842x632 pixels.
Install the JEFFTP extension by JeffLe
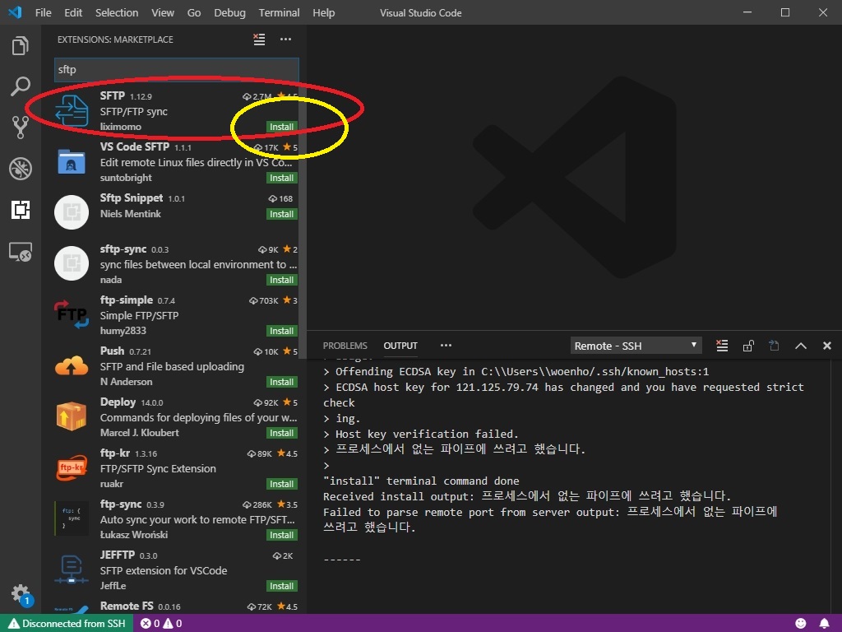(281, 586)
